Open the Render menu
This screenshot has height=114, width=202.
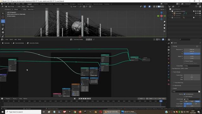13,4
